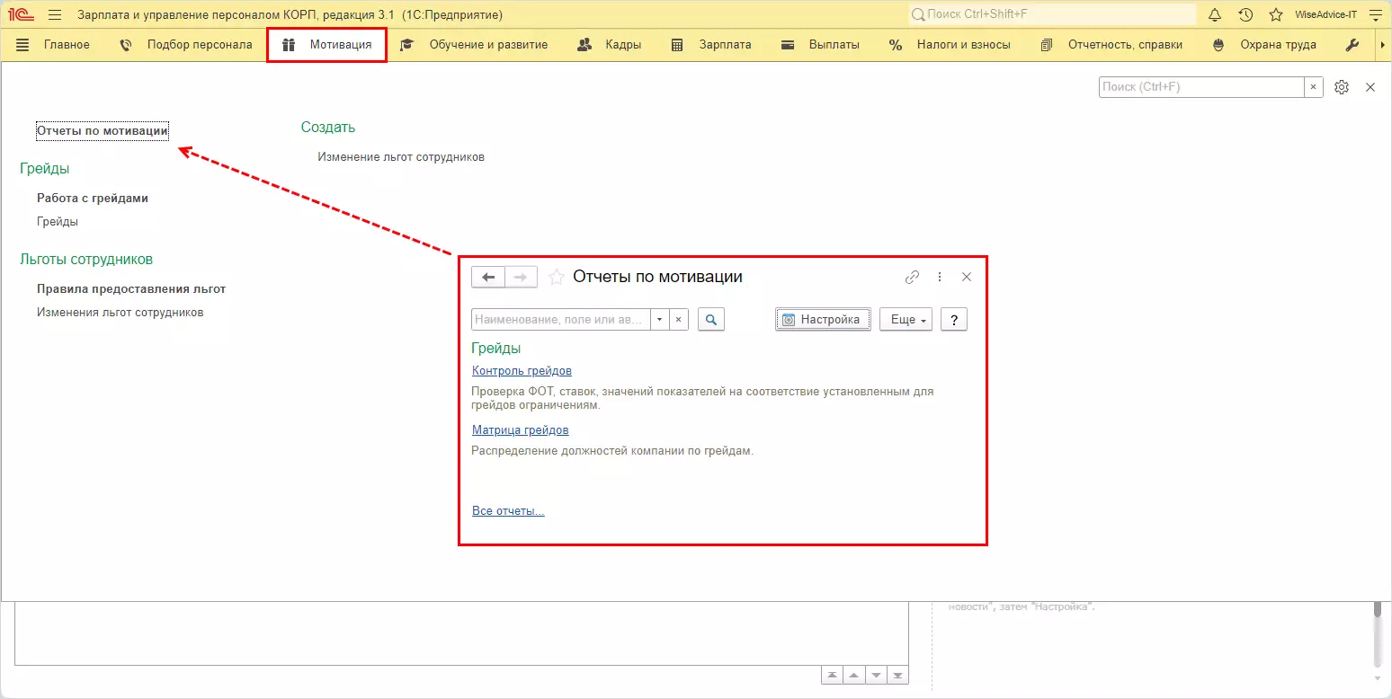Open the Подбор персонала section
1392x699 pixels.
click(200, 45)
